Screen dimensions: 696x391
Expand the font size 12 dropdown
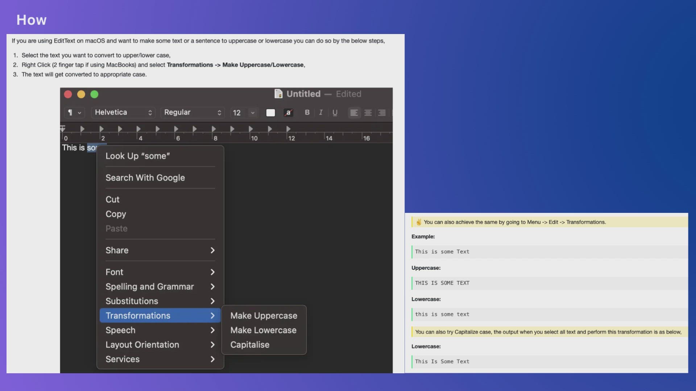pyautogui.click(x=253, y=113)
